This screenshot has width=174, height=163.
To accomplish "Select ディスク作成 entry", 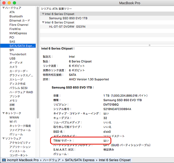I will (x=17, y=84).
